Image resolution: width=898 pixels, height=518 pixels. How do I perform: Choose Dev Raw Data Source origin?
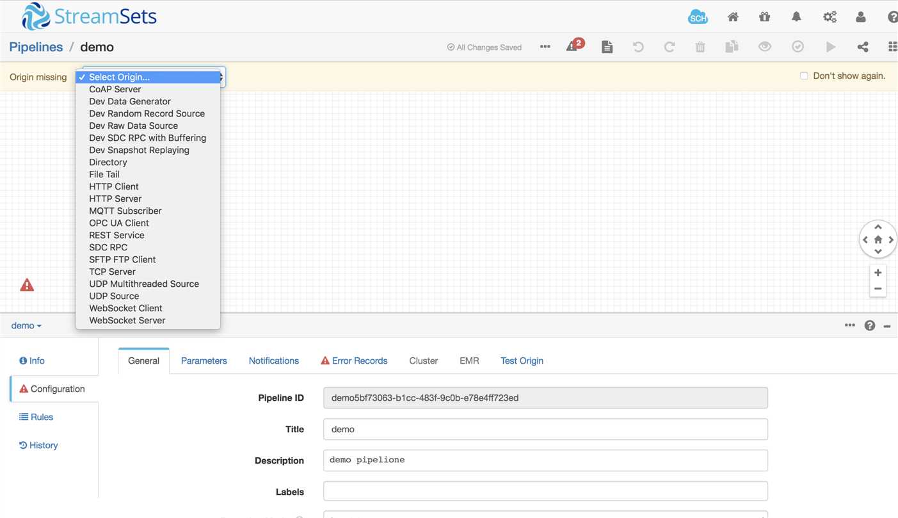148,125
